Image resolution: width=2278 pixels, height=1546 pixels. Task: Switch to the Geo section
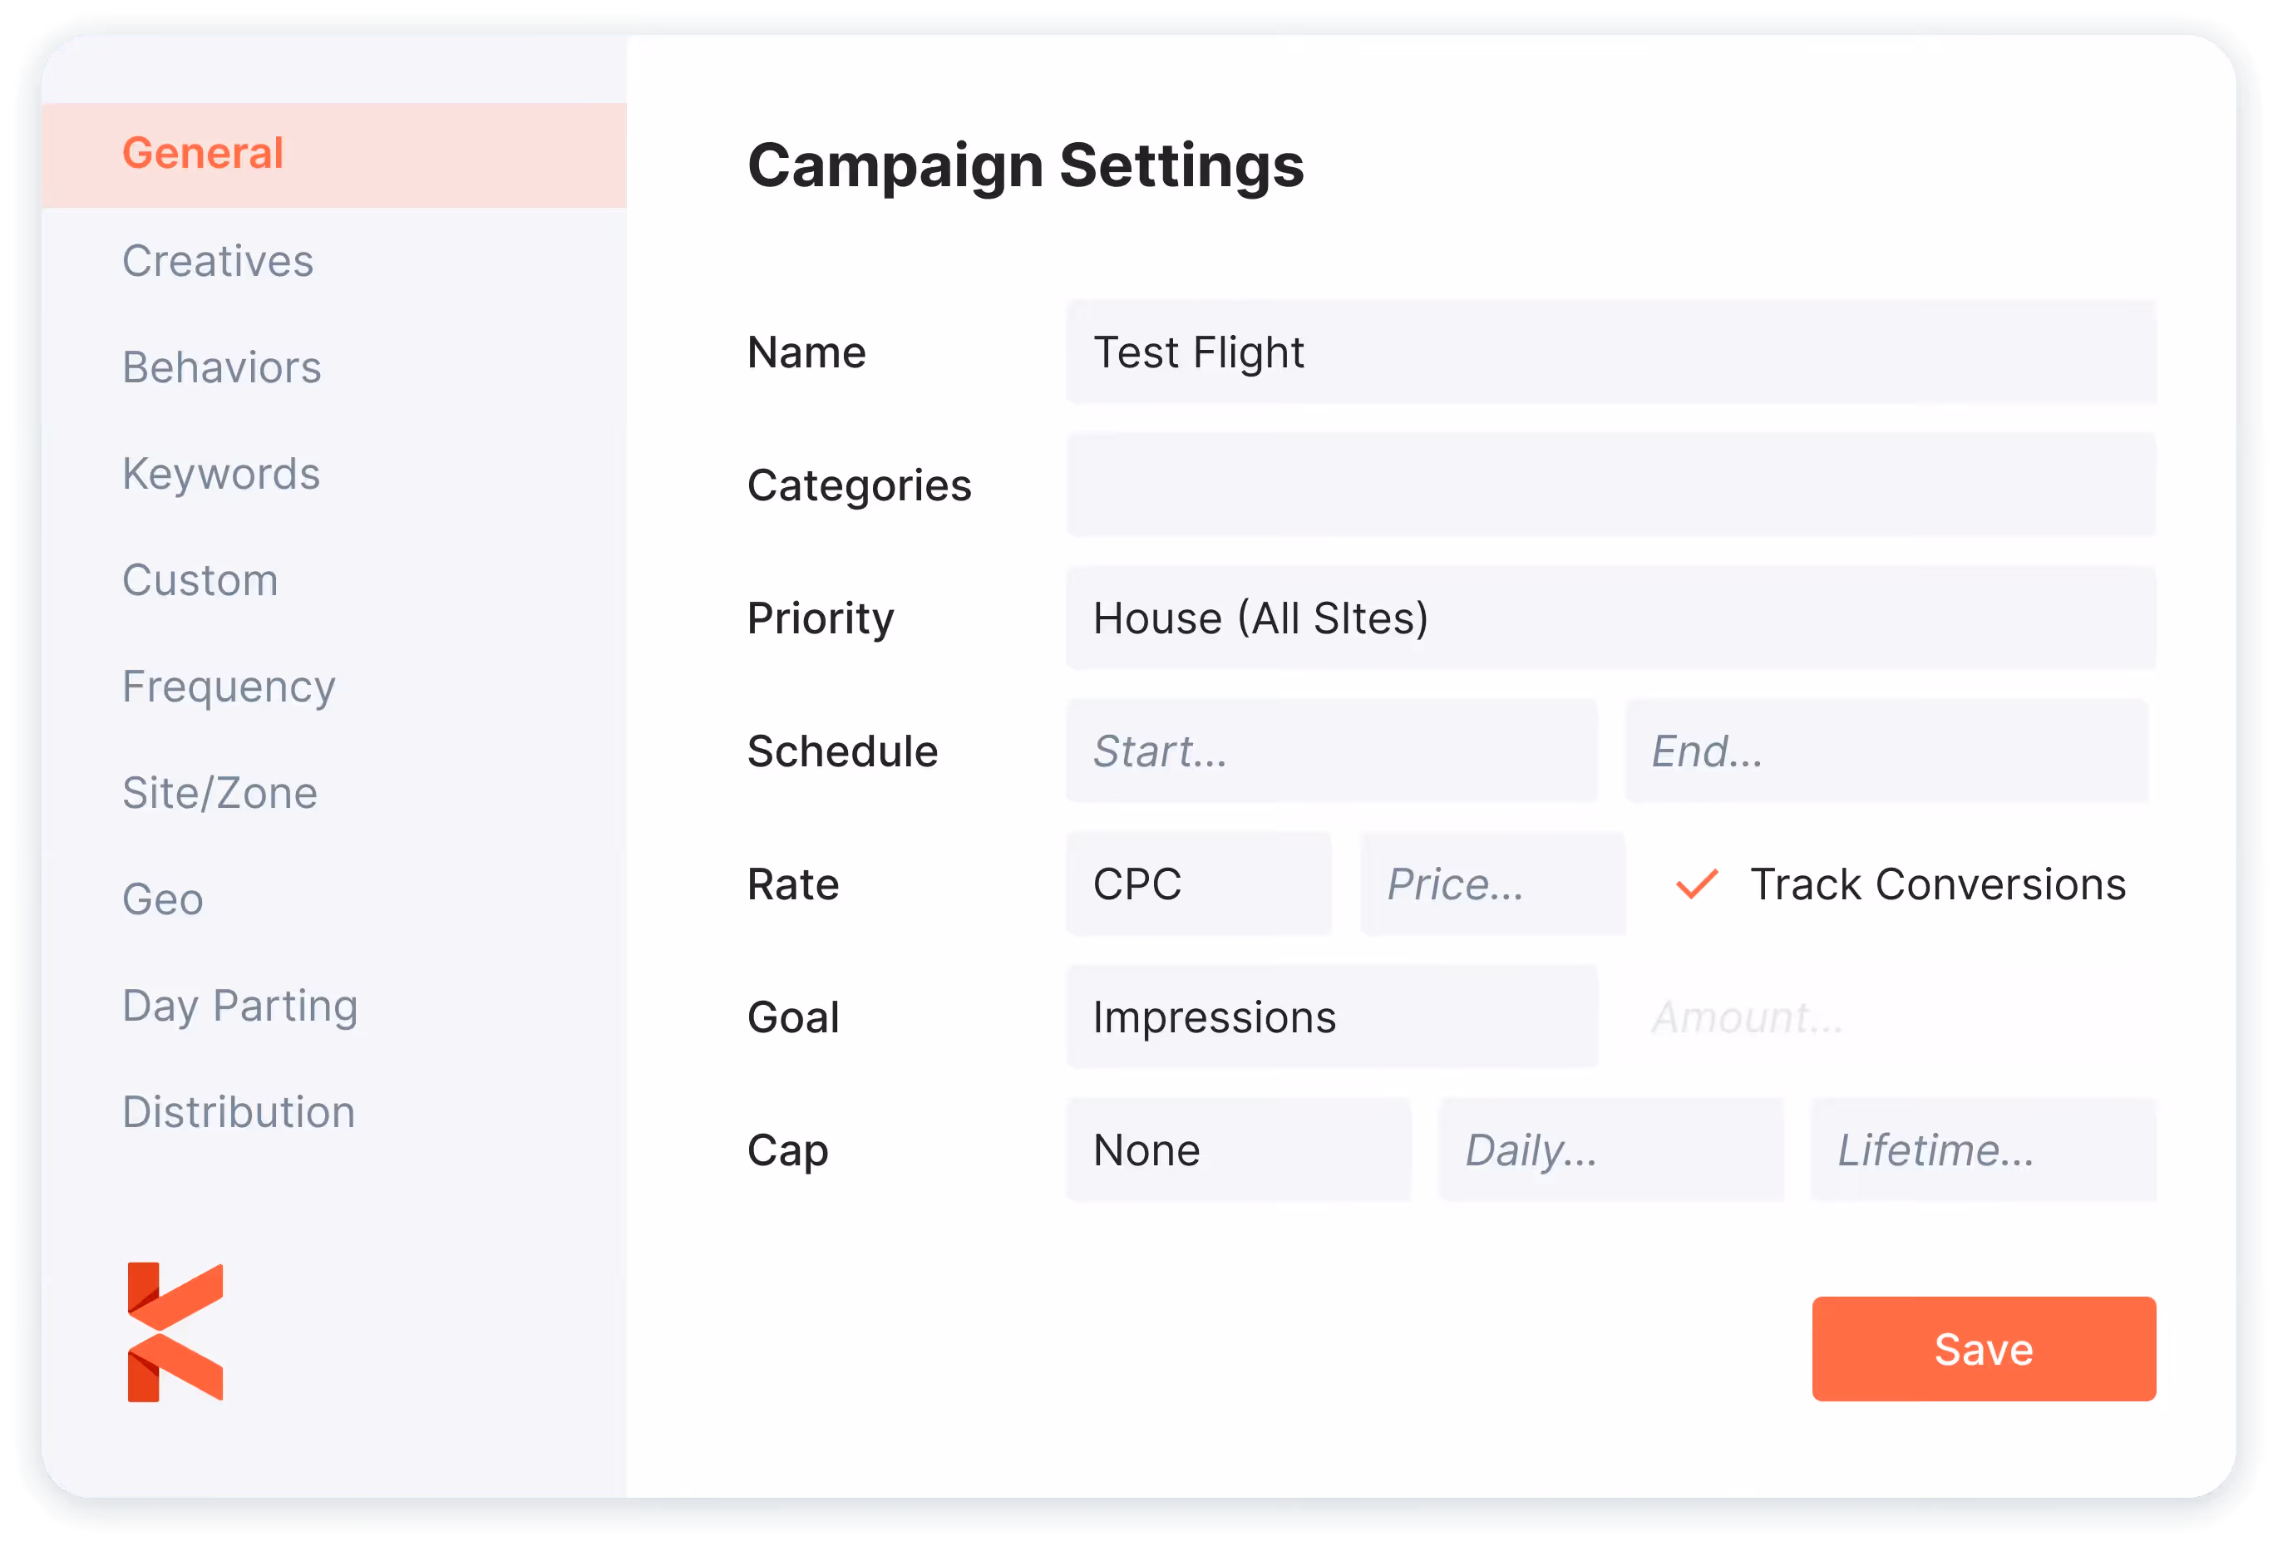(x=162, y=899)
